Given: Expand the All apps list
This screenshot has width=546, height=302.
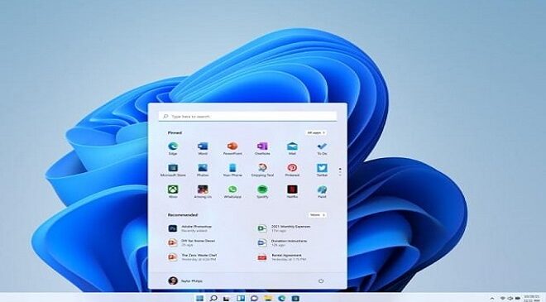Looking at the screenshot, I should [x=316, y=132].
